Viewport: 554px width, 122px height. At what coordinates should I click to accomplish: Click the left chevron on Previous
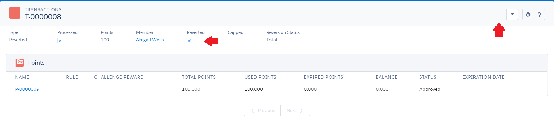[252, 111]
